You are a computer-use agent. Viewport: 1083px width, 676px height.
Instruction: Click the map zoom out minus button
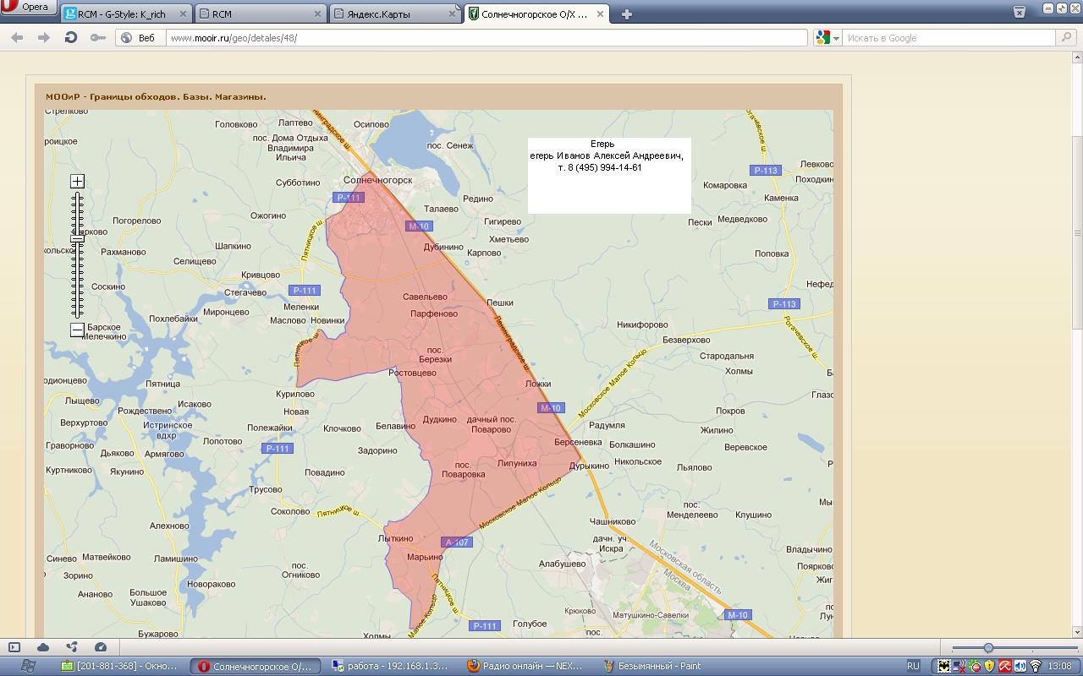click(x=77, y=330)
